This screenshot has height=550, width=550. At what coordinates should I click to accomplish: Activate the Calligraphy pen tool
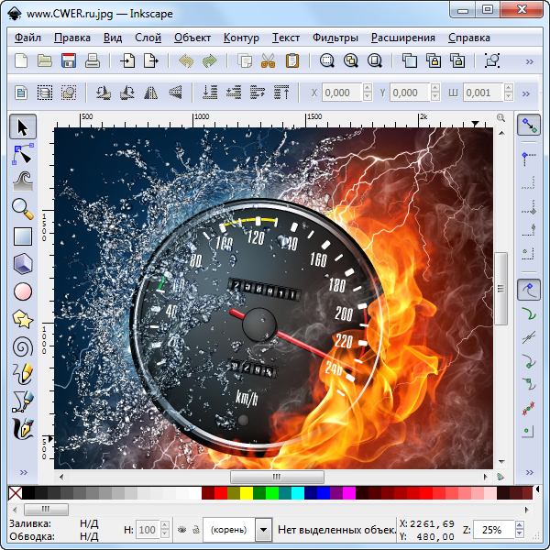coord(23,429)
